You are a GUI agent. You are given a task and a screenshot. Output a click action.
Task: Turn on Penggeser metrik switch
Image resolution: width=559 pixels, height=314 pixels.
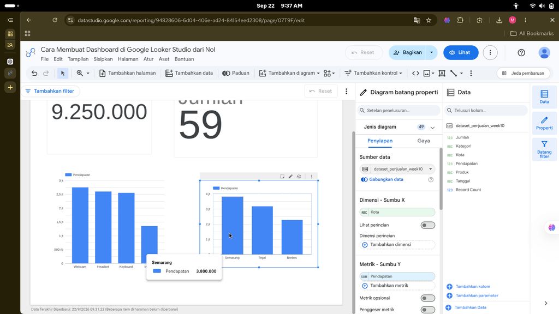(428, 310)
